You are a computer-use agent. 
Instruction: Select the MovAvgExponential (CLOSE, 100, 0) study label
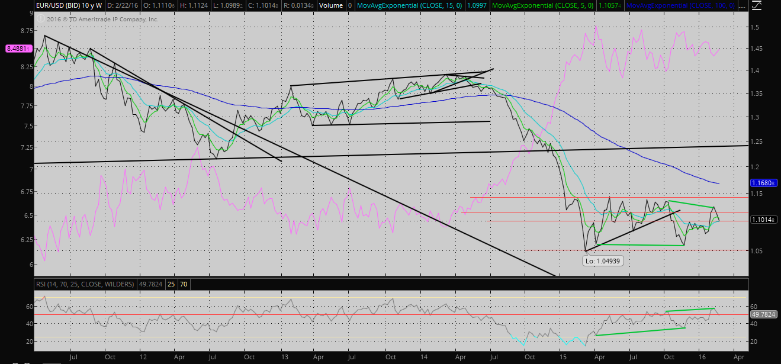[679, 5]
